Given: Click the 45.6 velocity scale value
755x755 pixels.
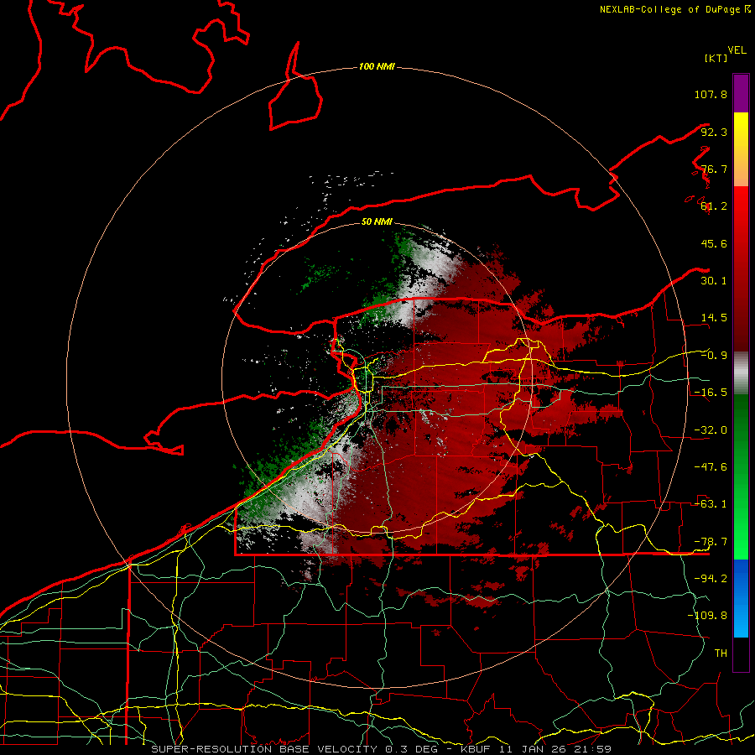Looking at the screenshot, I should coord(714,243).
